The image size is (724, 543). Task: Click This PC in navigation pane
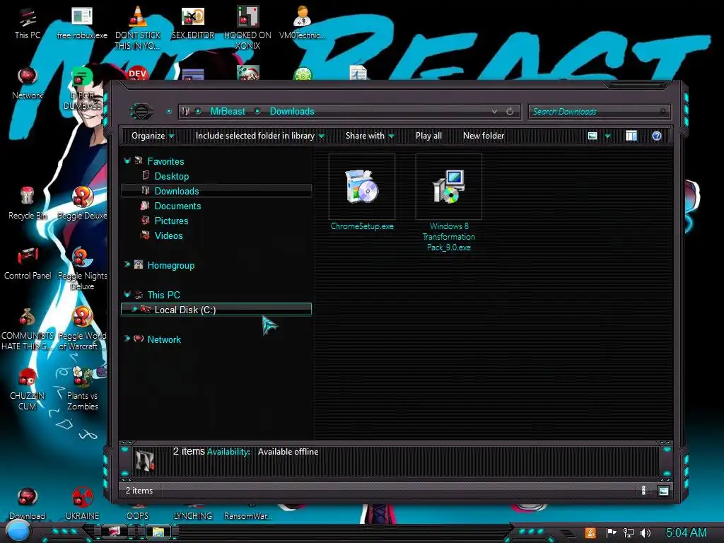(x=163, y=295)
